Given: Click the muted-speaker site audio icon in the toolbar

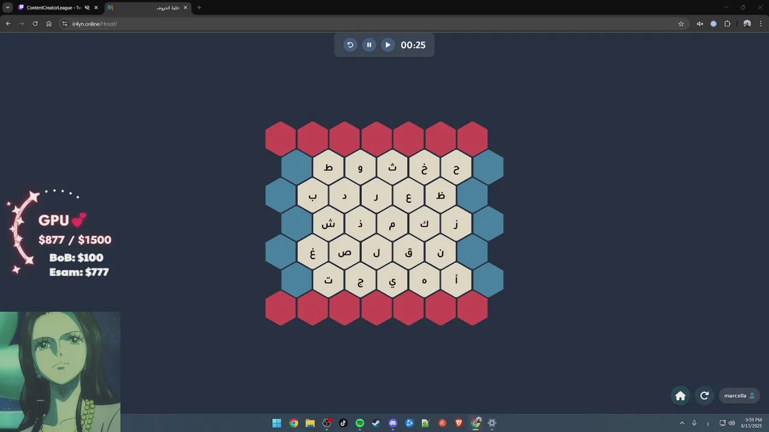Looking at the screenshot, I should click(x=700, y=24).
